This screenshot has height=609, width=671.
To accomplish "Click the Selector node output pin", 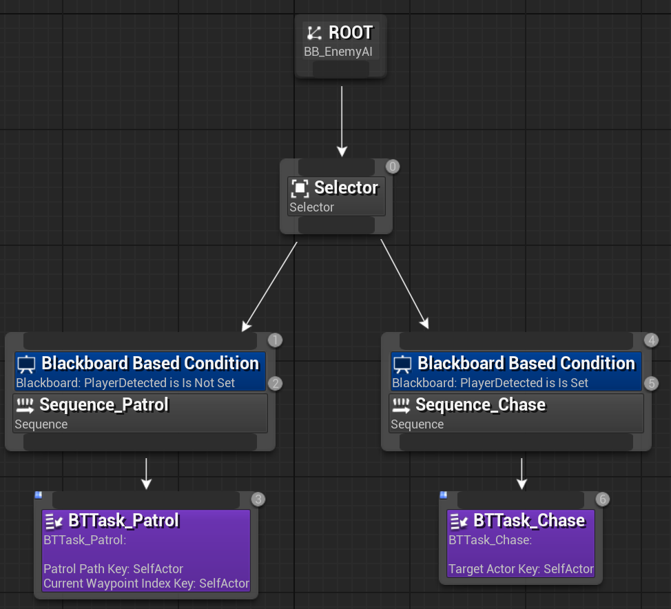I will click(336, 225).
